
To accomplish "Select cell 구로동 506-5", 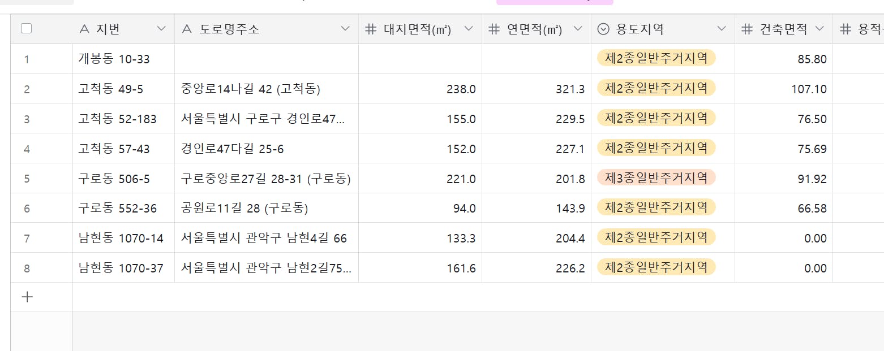I will pos(123,179).
